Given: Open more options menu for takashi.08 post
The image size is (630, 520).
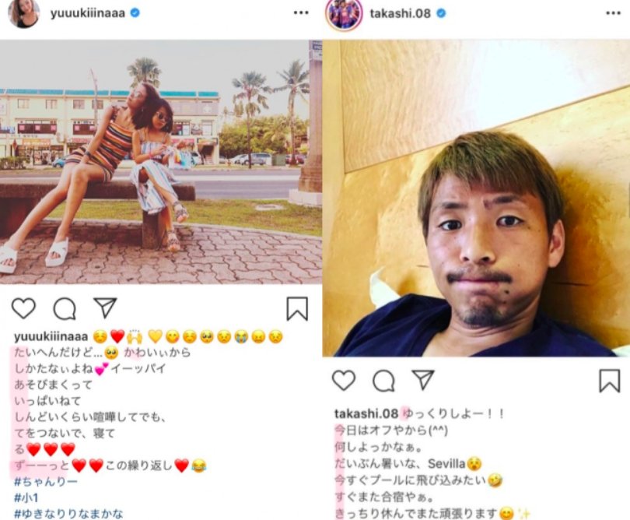Looking at the screenshot, I should (x=613, y=13).
